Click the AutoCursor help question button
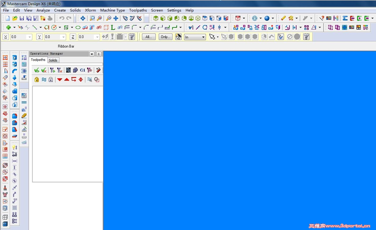Viewport: 376px width, 230px height. pyautogui.click(x=132, y=37)
